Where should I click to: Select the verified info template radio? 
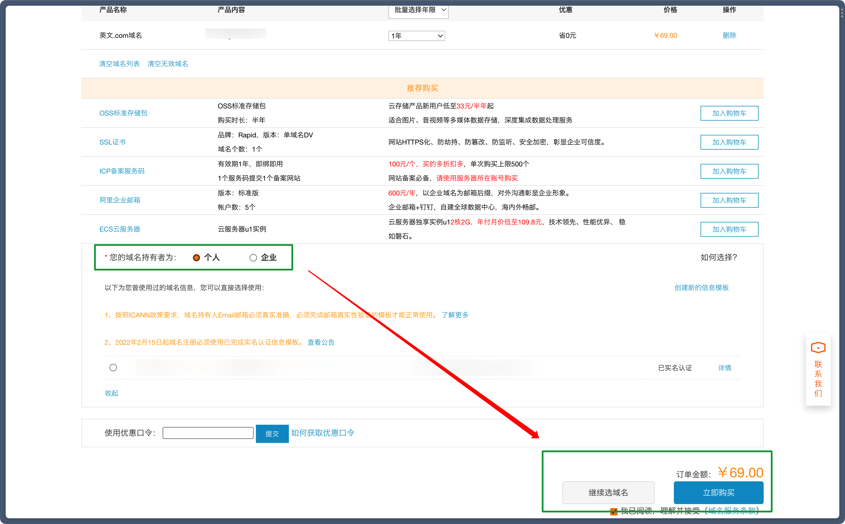pyautogui.click(x=113, y=368)
